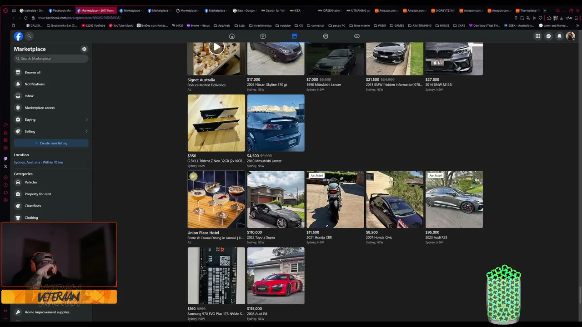Select the Clothing category

(51, 218)
